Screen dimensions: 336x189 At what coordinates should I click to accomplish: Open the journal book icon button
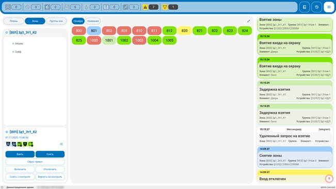[x=305, y=7]
